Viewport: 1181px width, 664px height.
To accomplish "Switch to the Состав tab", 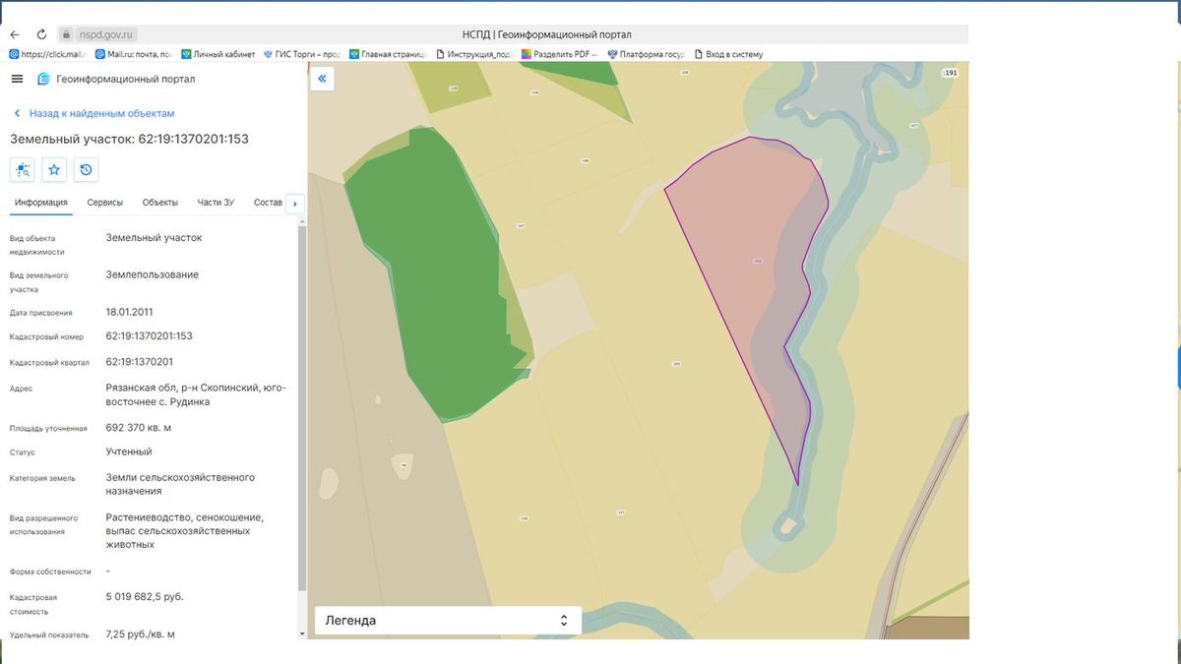I will click(268, 203).
